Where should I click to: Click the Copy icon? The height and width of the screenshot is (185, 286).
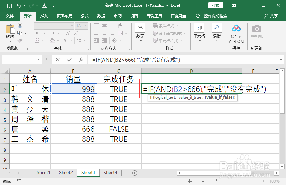point(20,33)
